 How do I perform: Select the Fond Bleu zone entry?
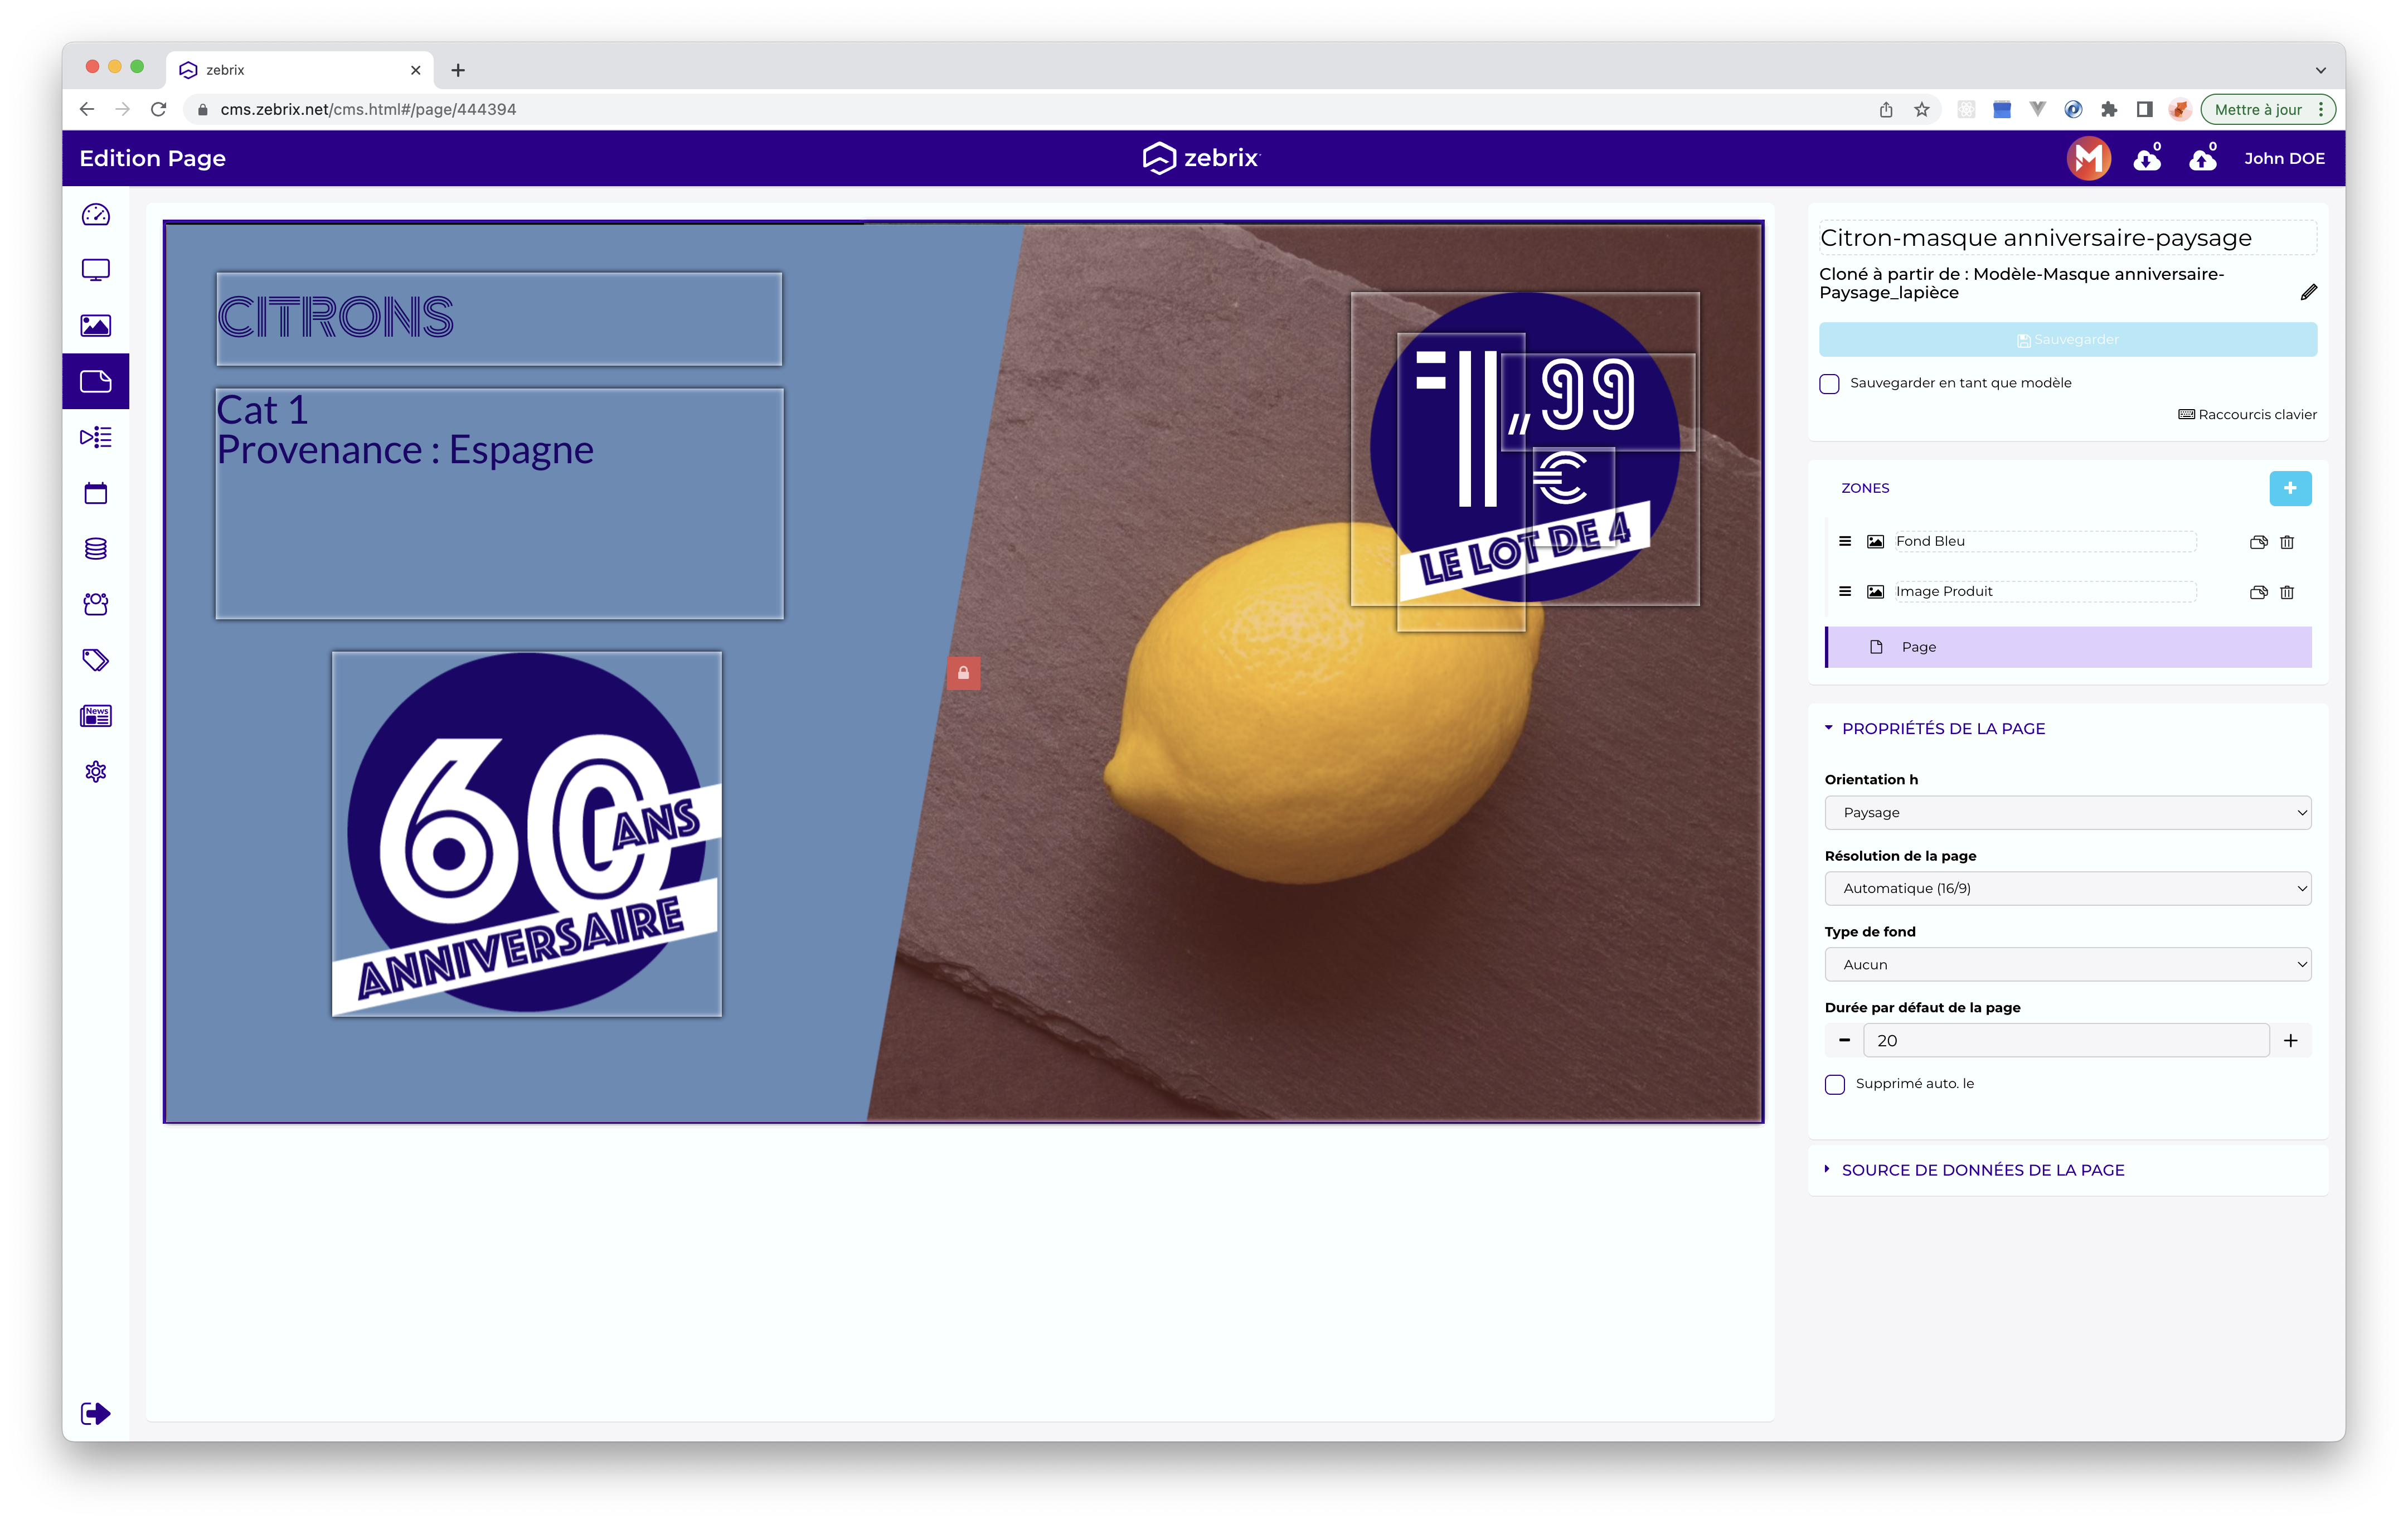[x=1930, y=541]
